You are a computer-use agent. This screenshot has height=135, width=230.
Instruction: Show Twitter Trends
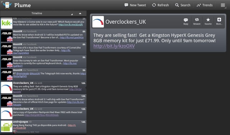tap(205, 5)
